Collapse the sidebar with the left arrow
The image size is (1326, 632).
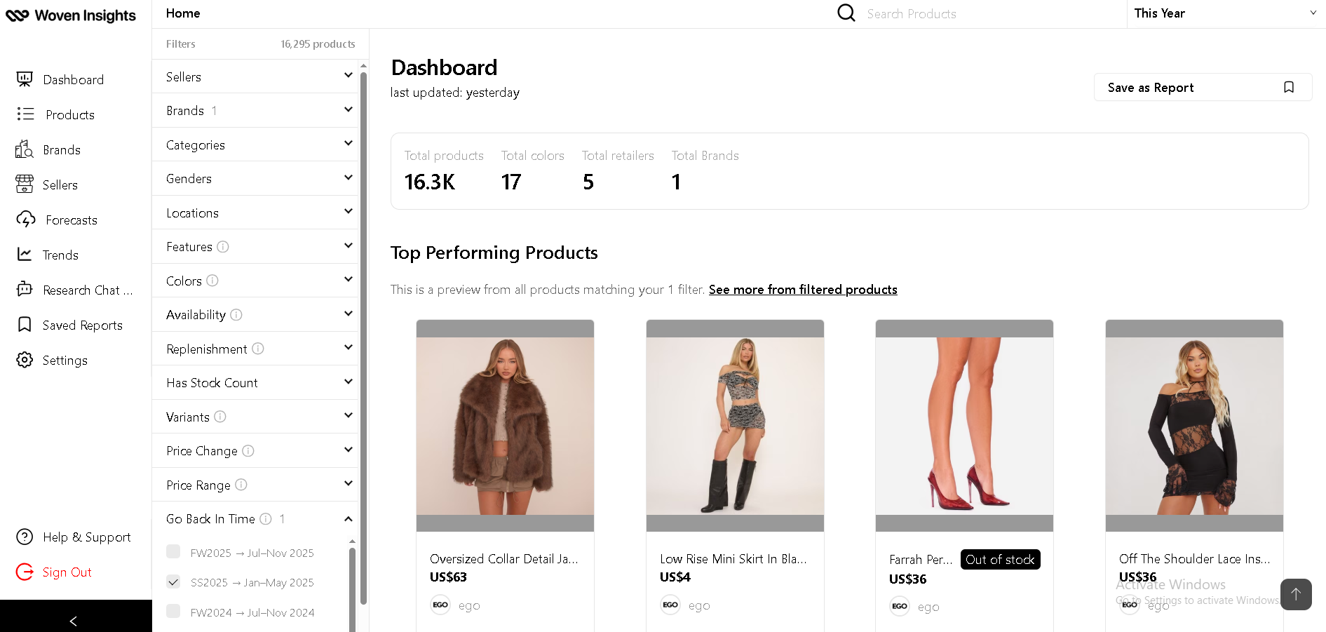(74, 621)
